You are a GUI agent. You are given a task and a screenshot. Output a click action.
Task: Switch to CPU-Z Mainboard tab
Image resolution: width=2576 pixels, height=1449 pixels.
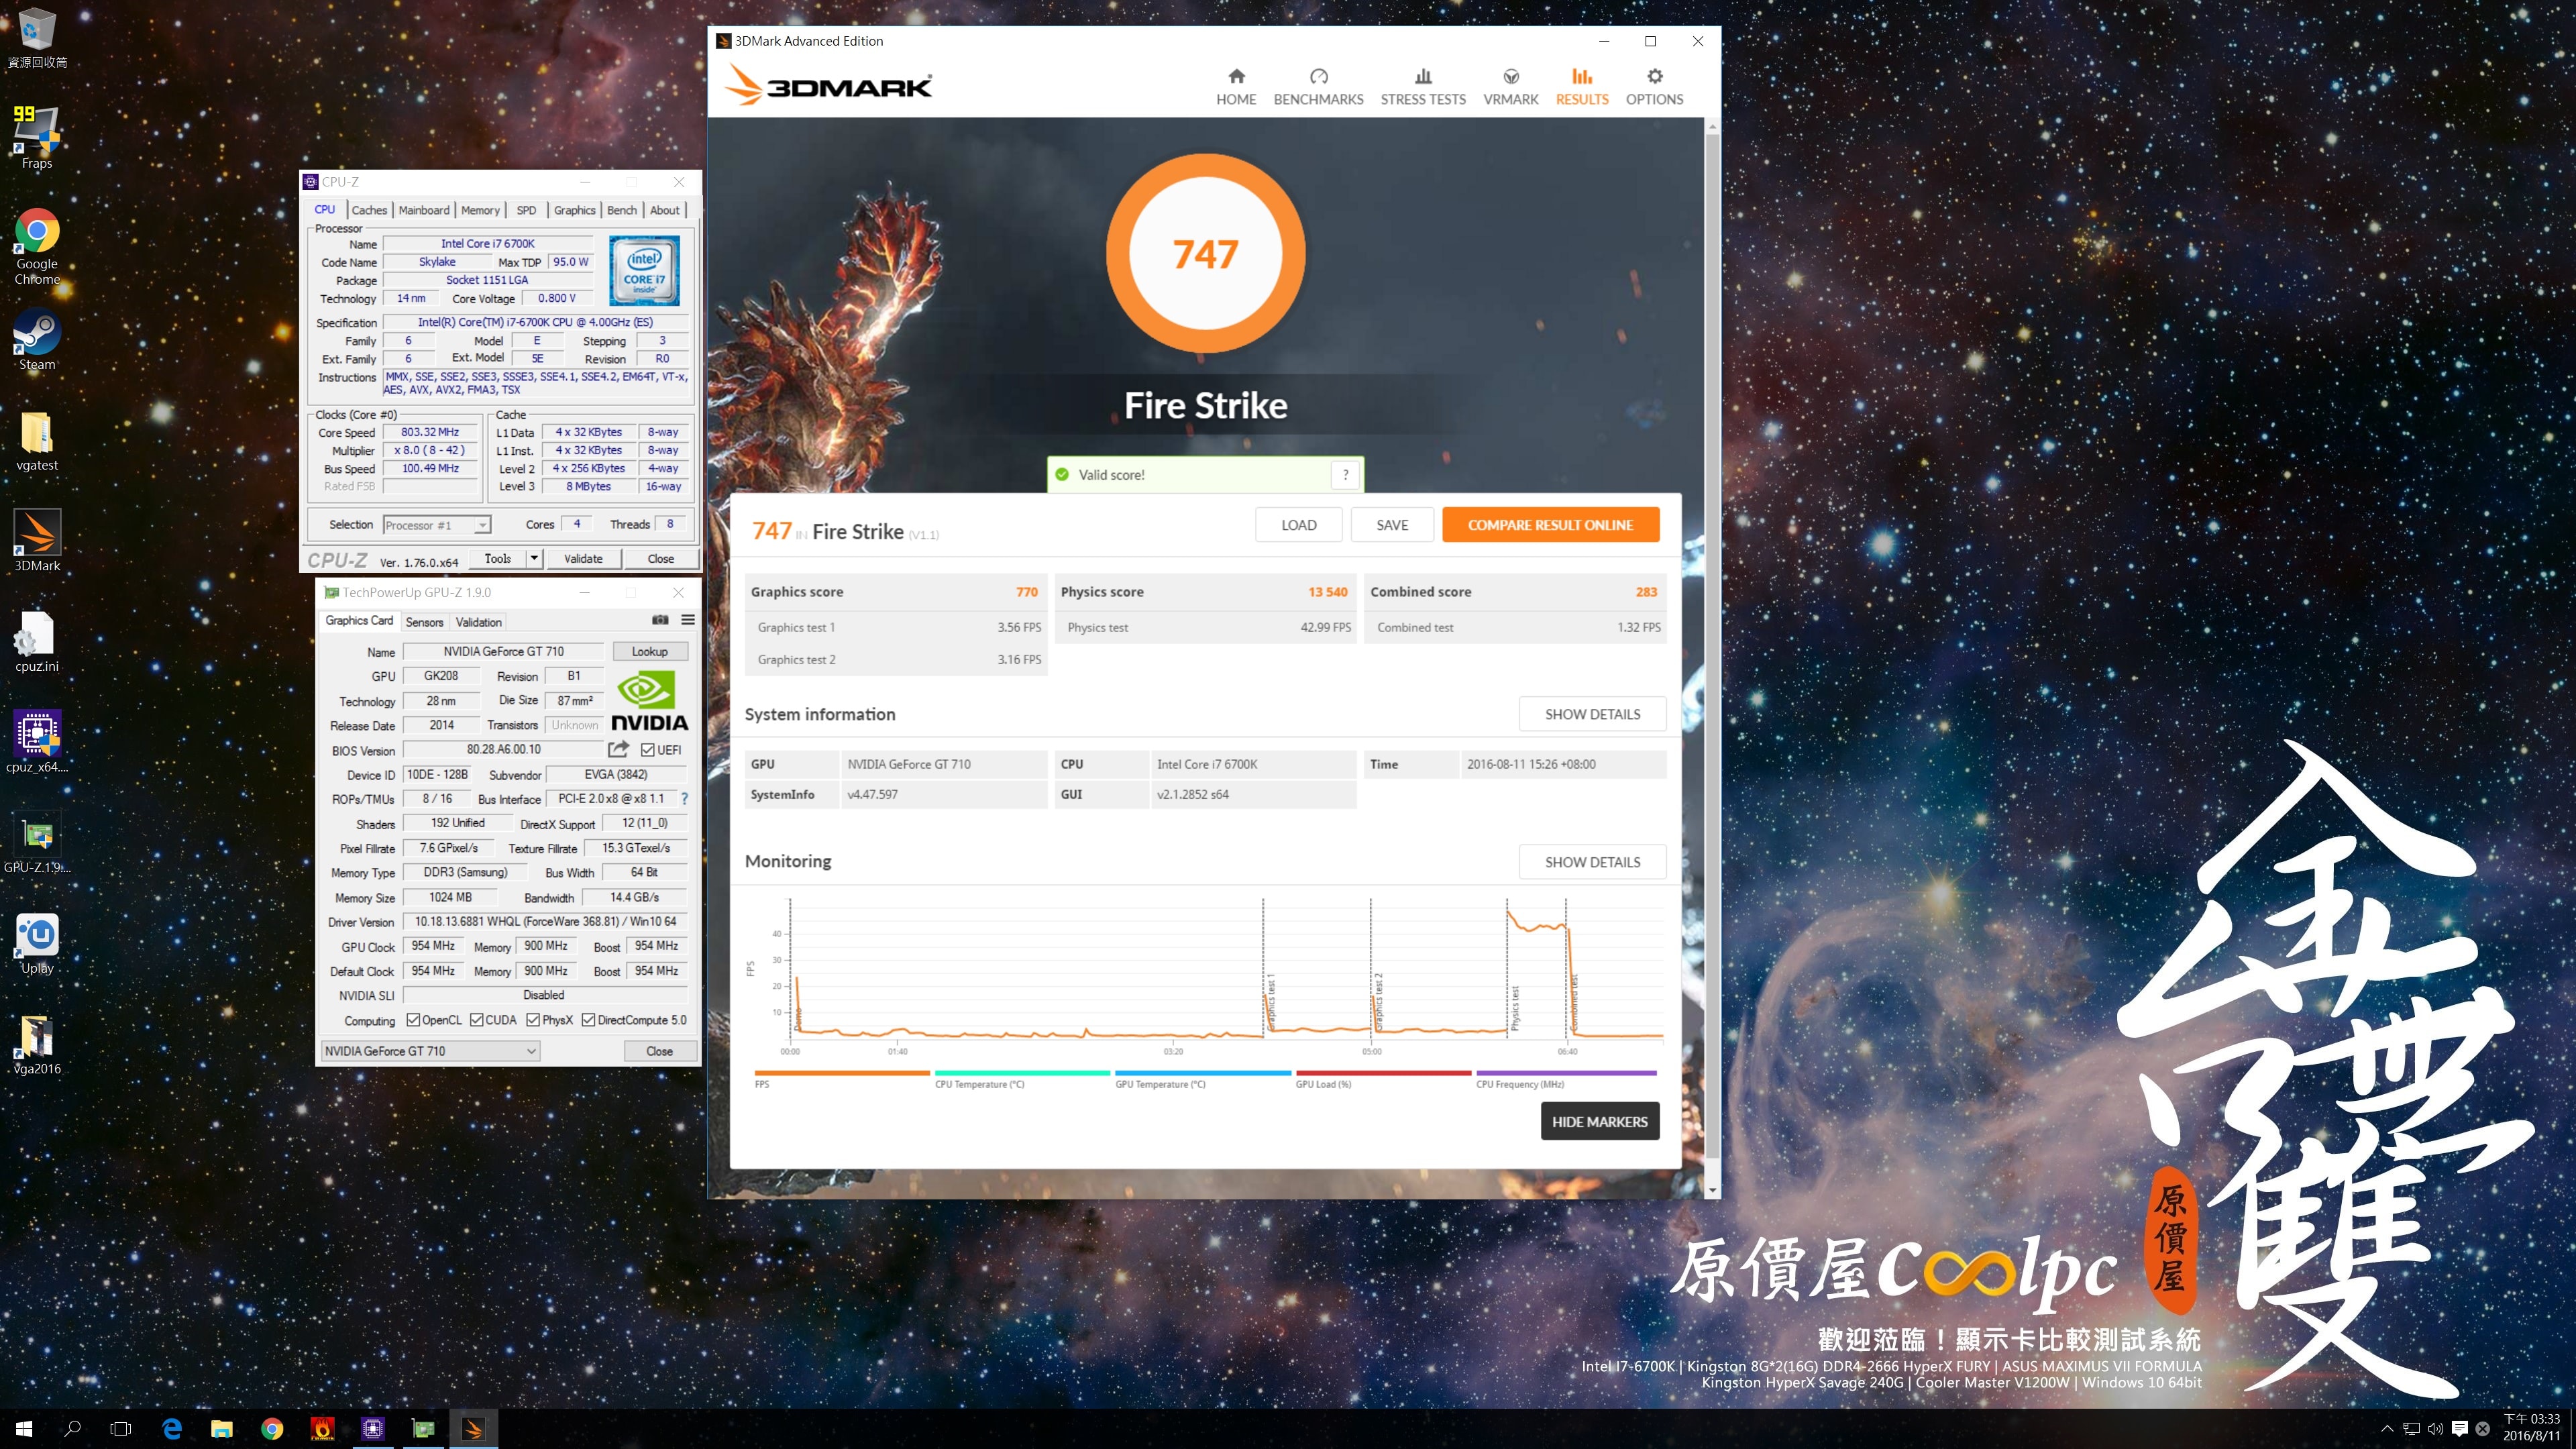point(424,210)
